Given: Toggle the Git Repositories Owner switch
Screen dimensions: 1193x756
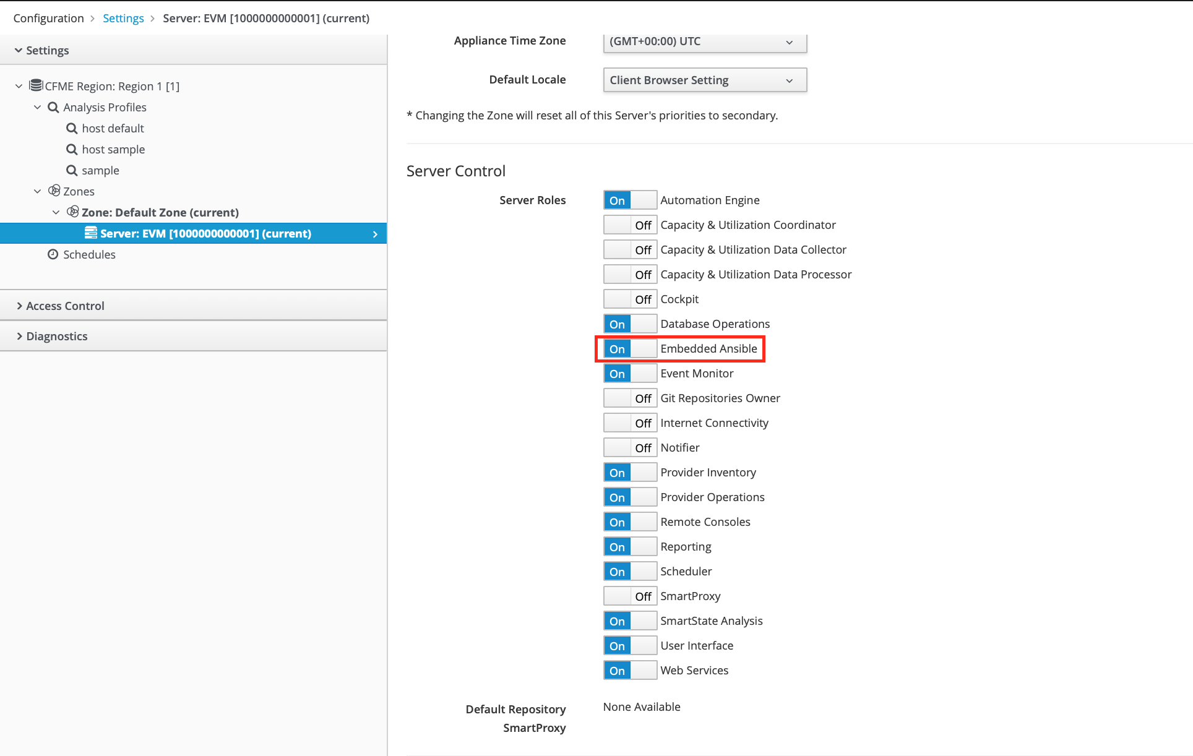Looking at the screenshot, I should [x=630, y=398].
